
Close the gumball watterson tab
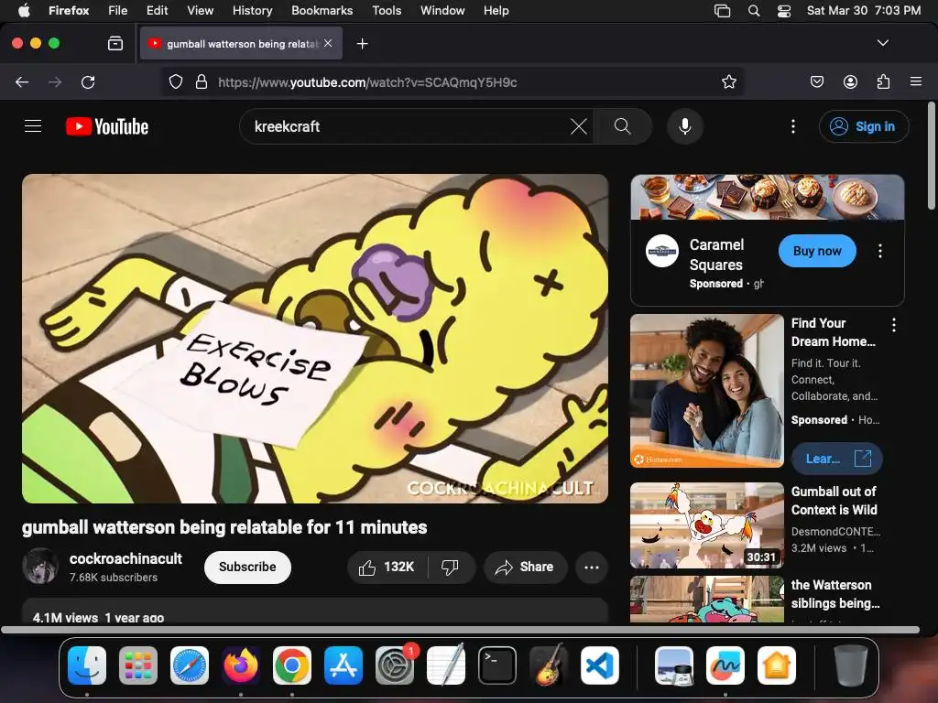point(328,43)
